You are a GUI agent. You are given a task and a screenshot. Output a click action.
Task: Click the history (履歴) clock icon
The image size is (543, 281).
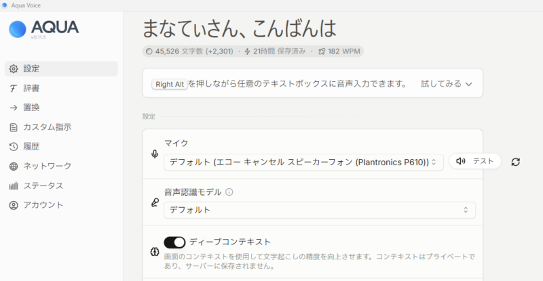[14, 146]
